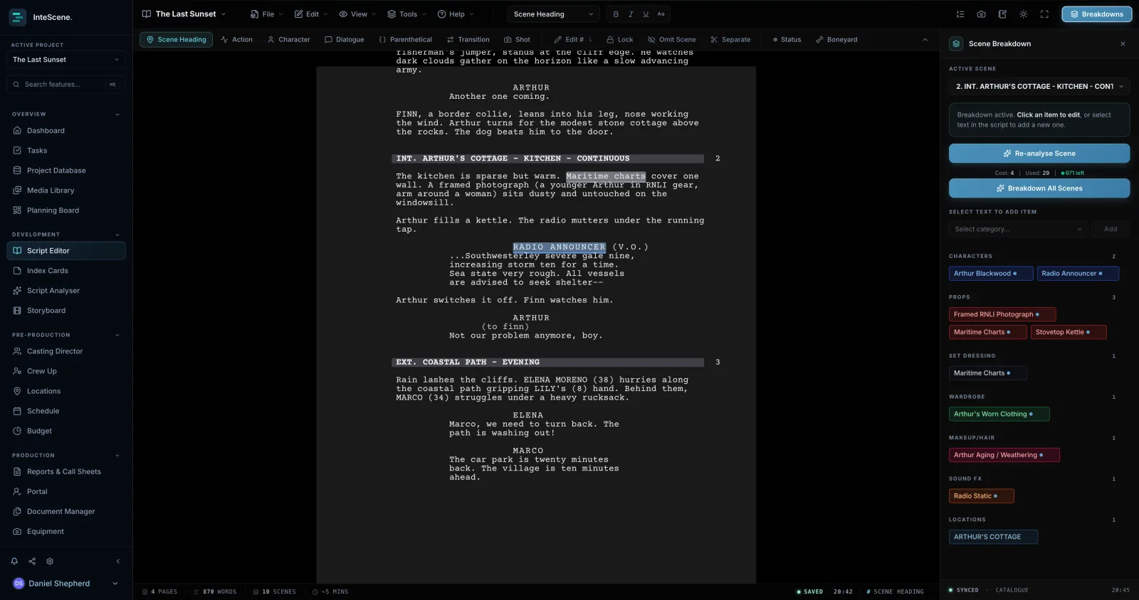Open the File menu
The height and width of the screenshot is (600, 1139).
click(266, 14)
